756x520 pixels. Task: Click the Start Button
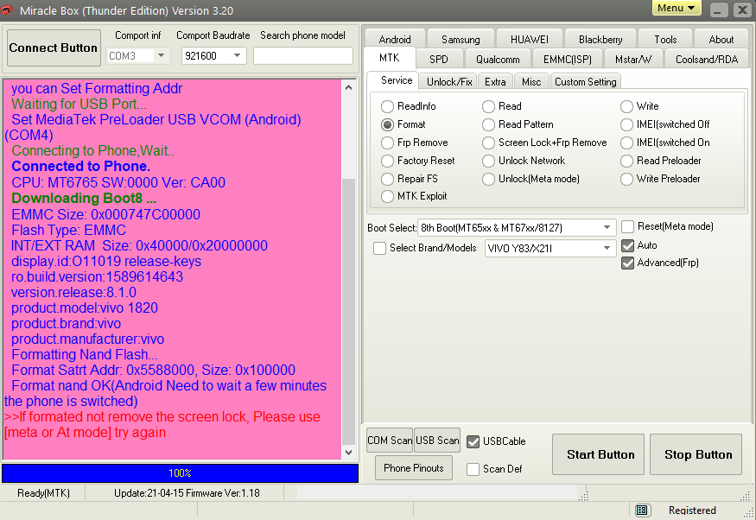599,454
